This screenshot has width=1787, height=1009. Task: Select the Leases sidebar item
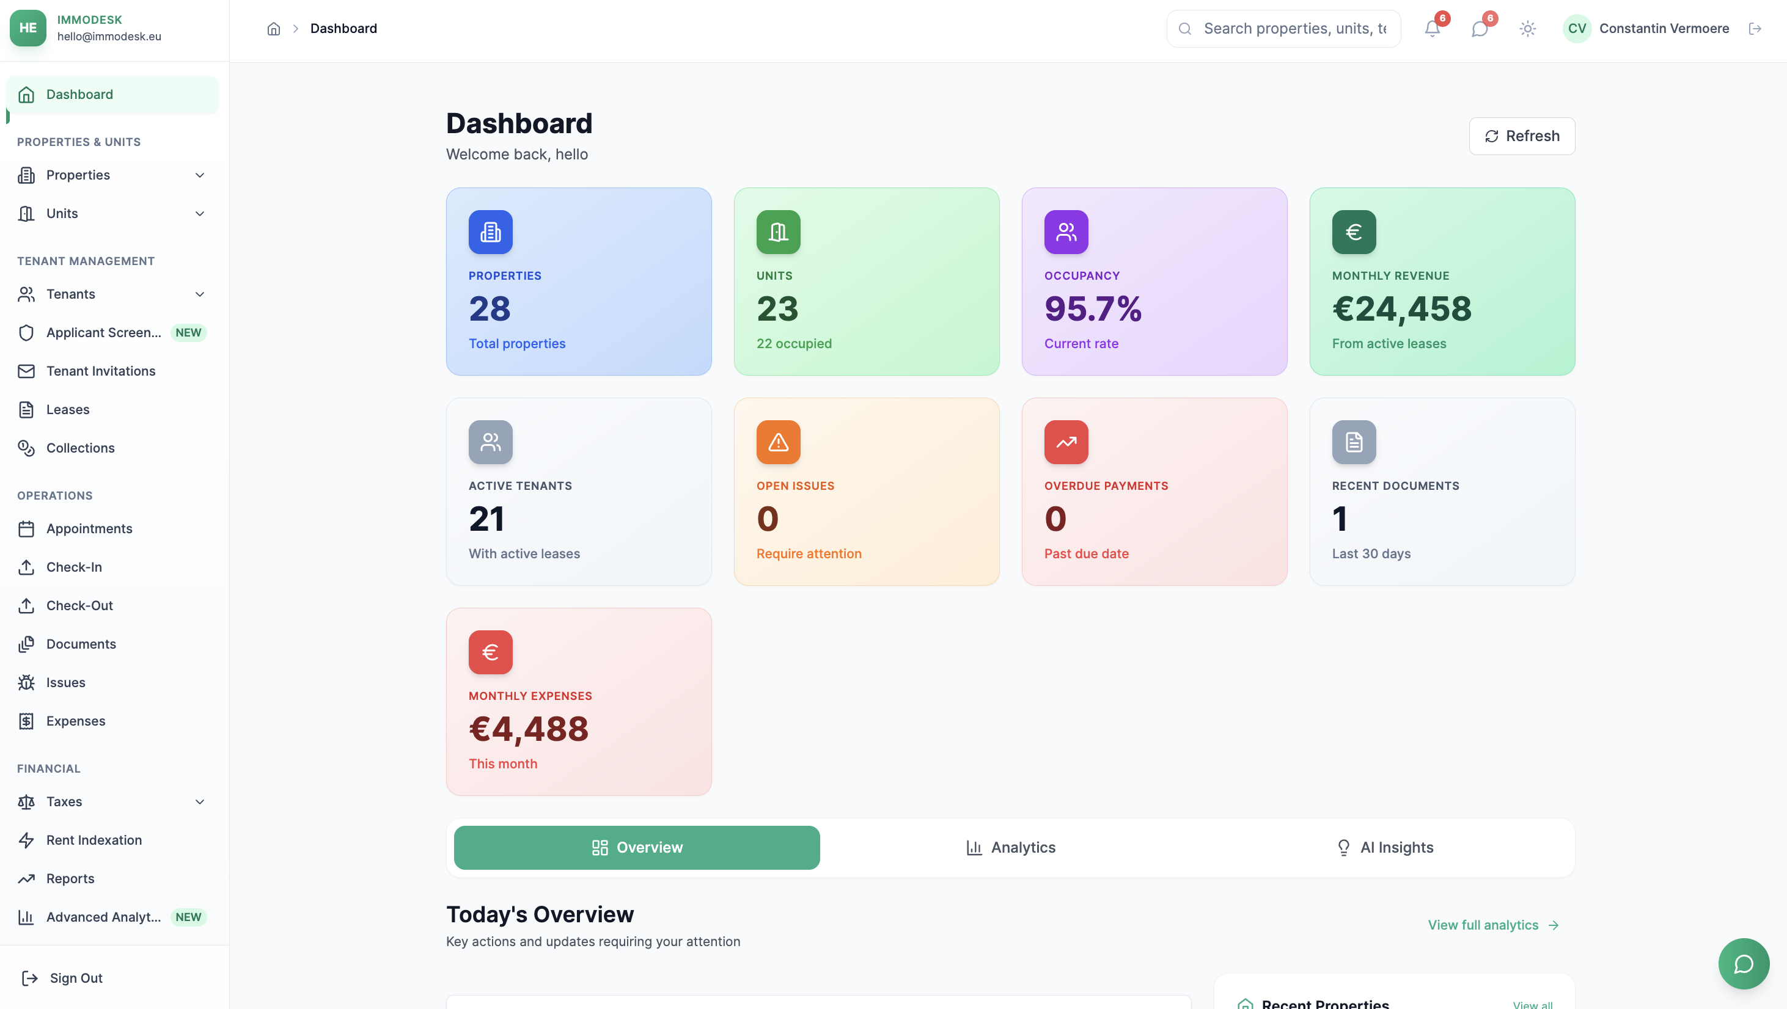point(67,409)
